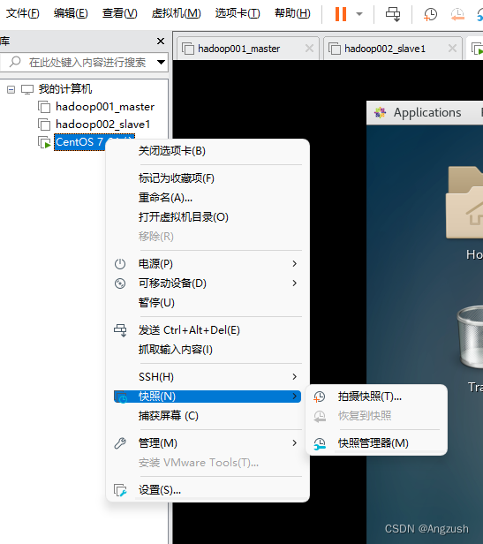Expand the 电源(P) submenu arrow
This screenshot has height=544, width=483.
pyautogui.click(x=294, y=264)
